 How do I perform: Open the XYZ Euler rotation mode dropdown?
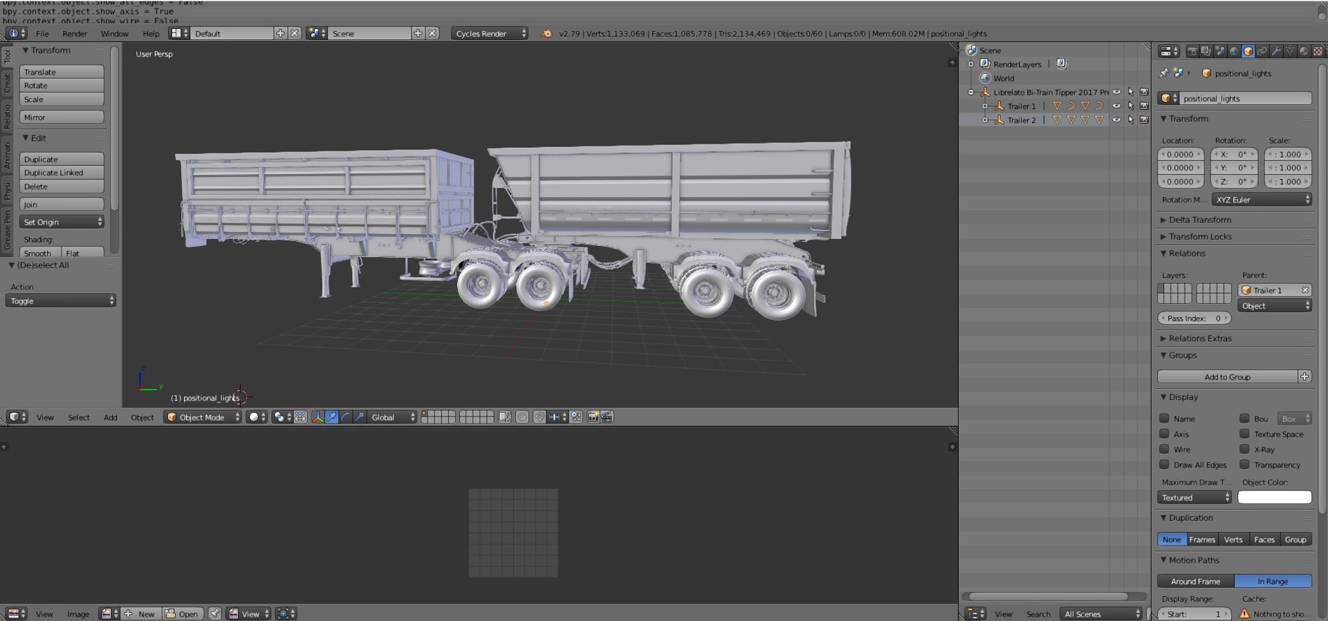[1262, 200]
